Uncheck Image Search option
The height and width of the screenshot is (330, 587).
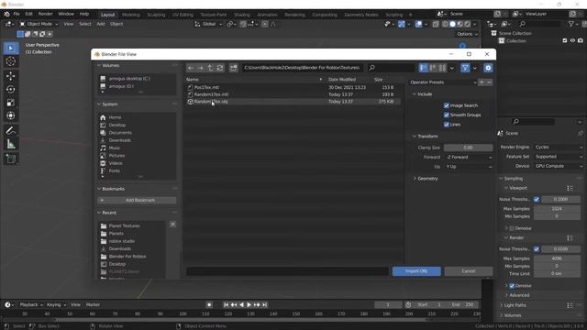(447, 105)
